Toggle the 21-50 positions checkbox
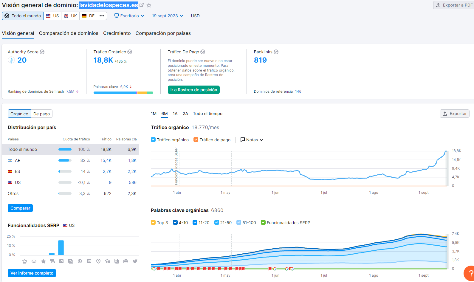This screenshot has width=474, height=282. click(217, 222)
